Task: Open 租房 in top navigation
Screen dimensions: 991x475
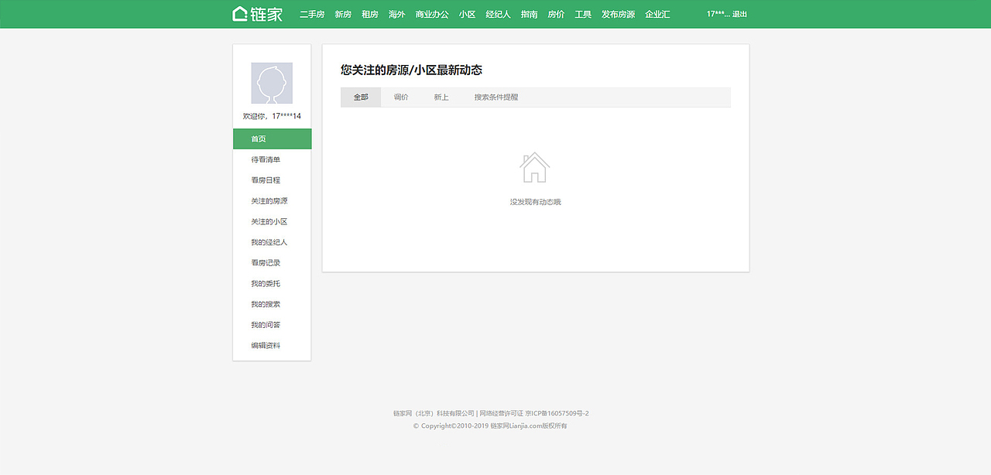Action: (x=370, y=15)
